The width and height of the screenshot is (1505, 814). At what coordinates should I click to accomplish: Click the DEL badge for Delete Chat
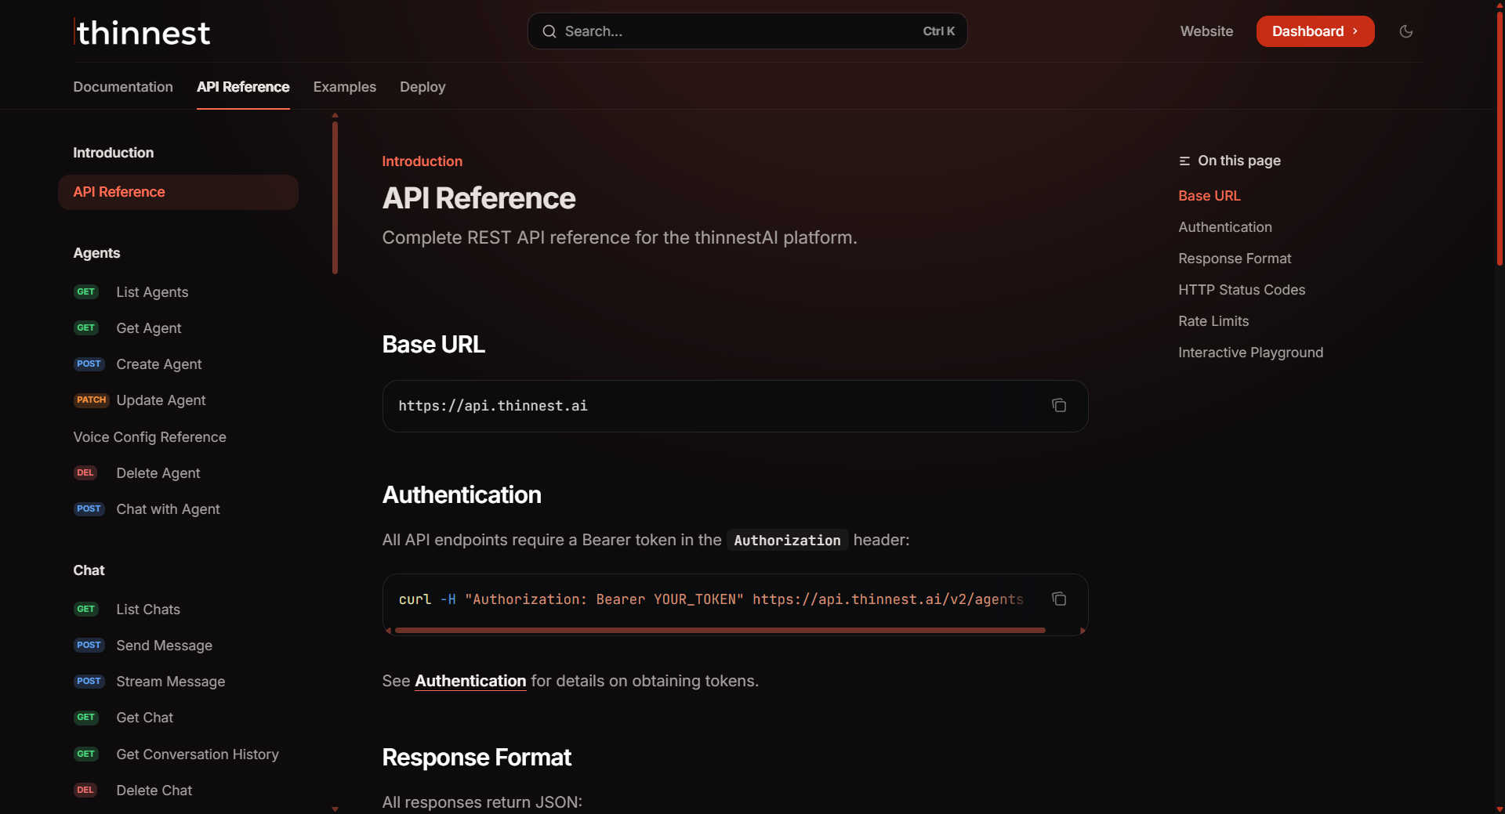(85, 790)
